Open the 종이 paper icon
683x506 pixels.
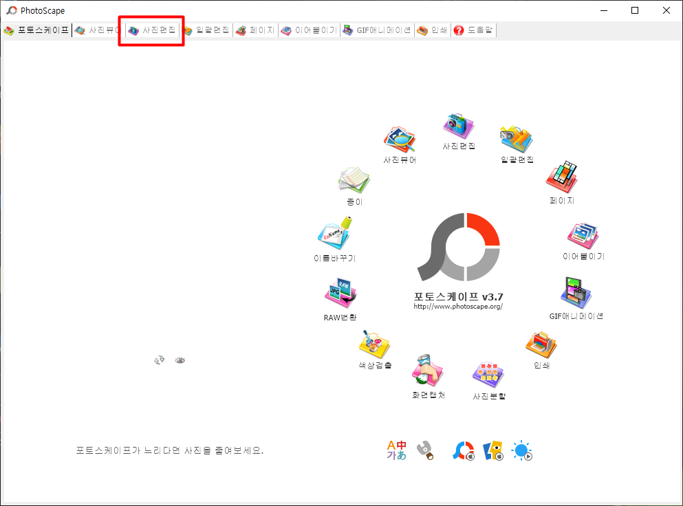click(x=354, y=180)
